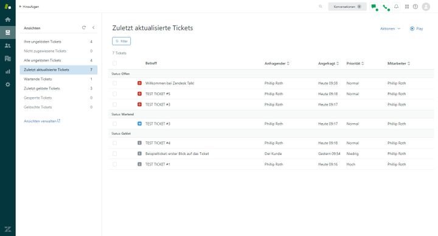This screenshot has height=236, width=438.
Task: Click Hinzufügen to add a tab
Action: click(x=29, y=7)
